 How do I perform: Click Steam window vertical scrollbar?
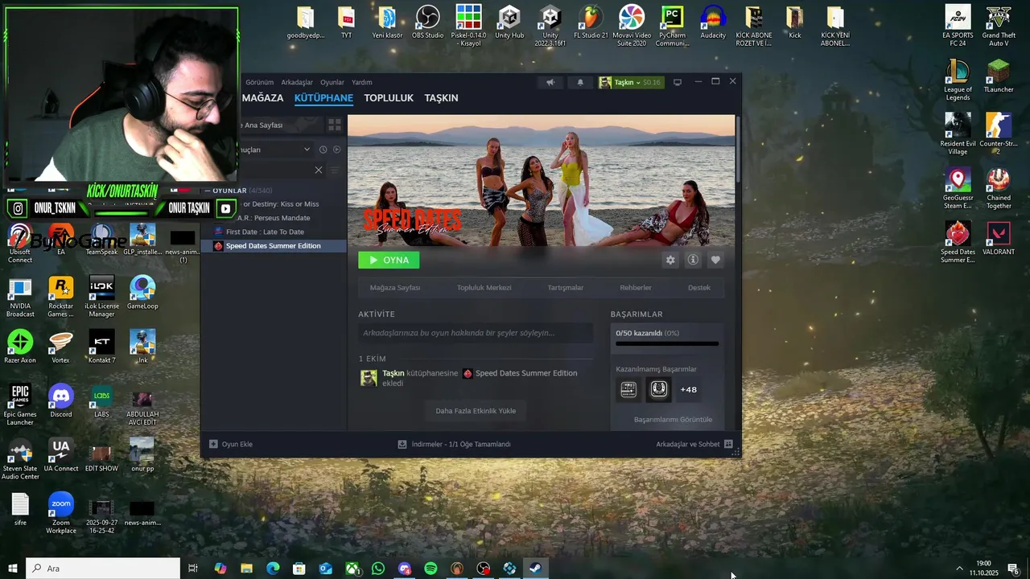[738, 149]
